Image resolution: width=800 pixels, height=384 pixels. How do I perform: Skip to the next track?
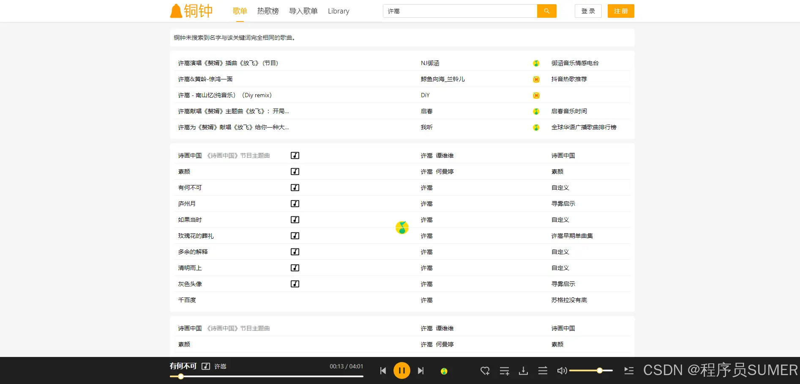coord(420,371)
